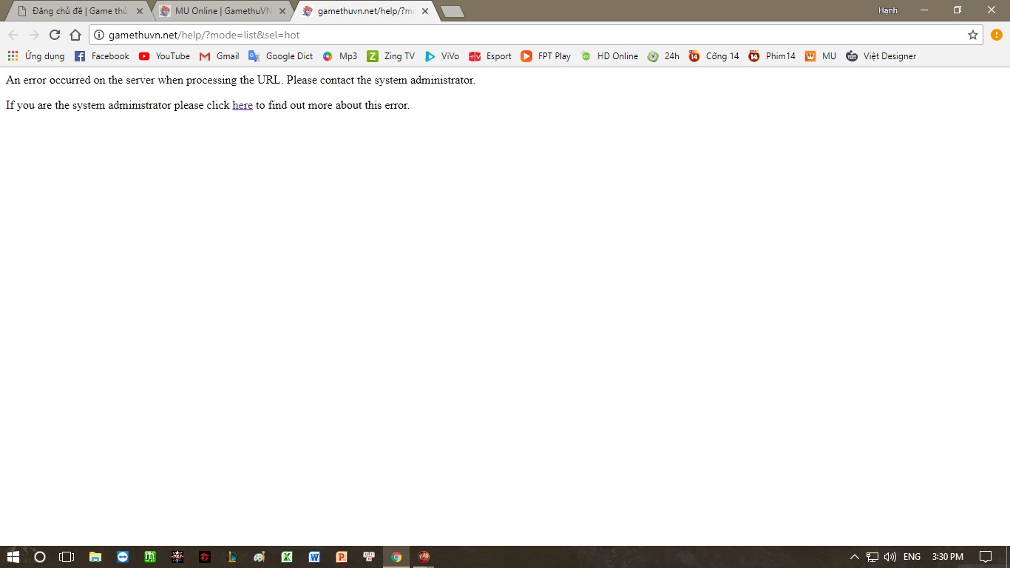Open the Zing TV bookmark
The width and height of the screenshot is (1010, 568).
click(391, 56)
